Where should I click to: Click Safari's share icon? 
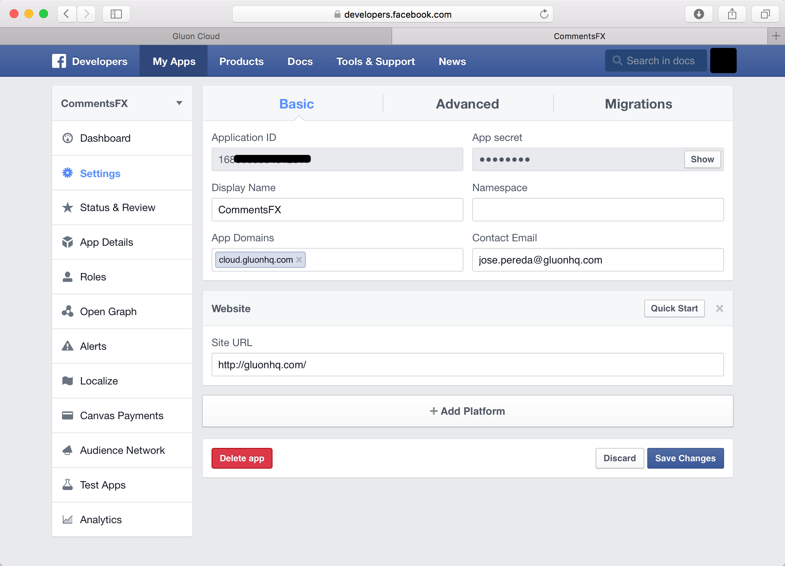click(x=732, y=14)
